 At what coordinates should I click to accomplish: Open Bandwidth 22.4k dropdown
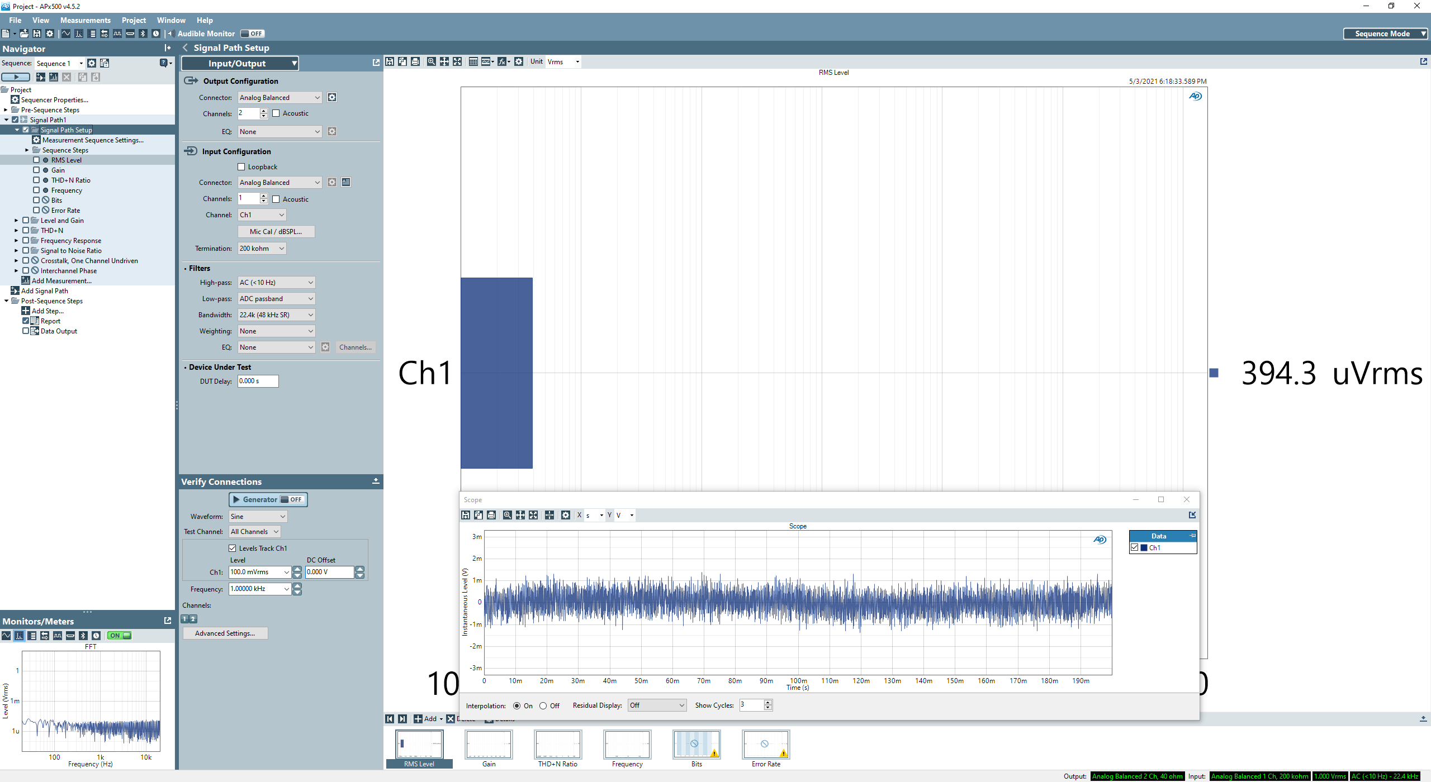pyautogui.click(x=276, y=315)
